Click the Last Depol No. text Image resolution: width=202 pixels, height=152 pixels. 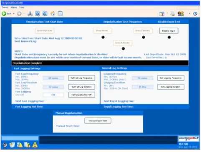(156, 57)
